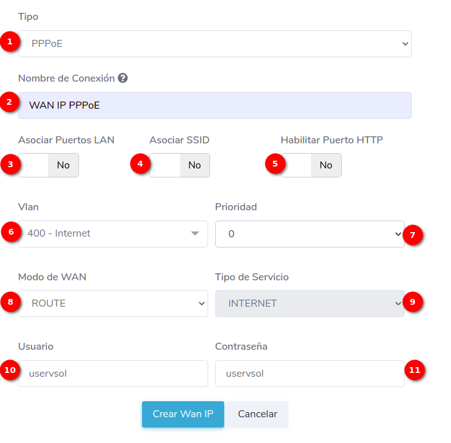Expand the Vlan 400 - Internet dropdown
The height and width of the screenshot is (443, 451).
(113, 234)
